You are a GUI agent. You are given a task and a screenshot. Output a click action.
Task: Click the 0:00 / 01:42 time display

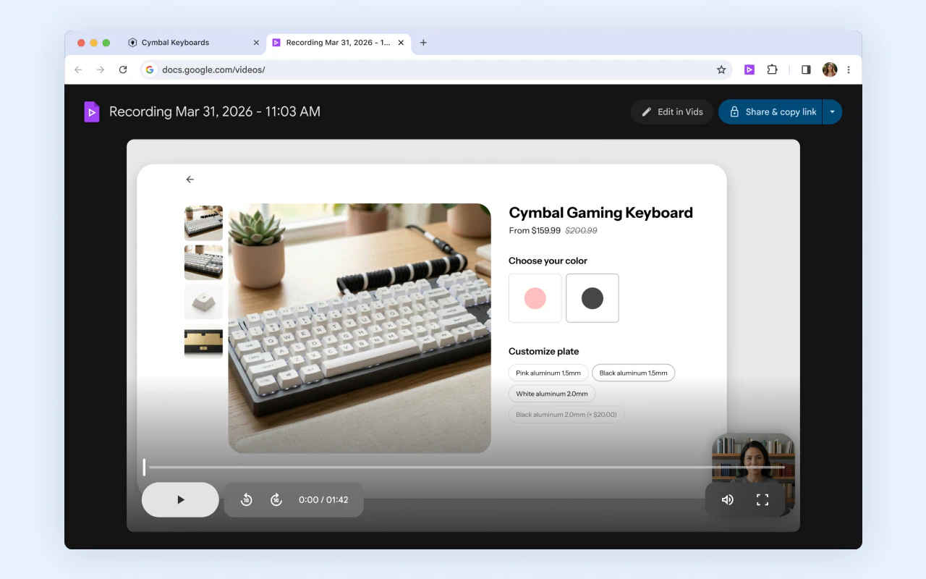click(x=323, y=499)
